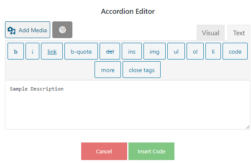Click the Add Media camera-music icon
Screen dimensions: 251x163
12,31
